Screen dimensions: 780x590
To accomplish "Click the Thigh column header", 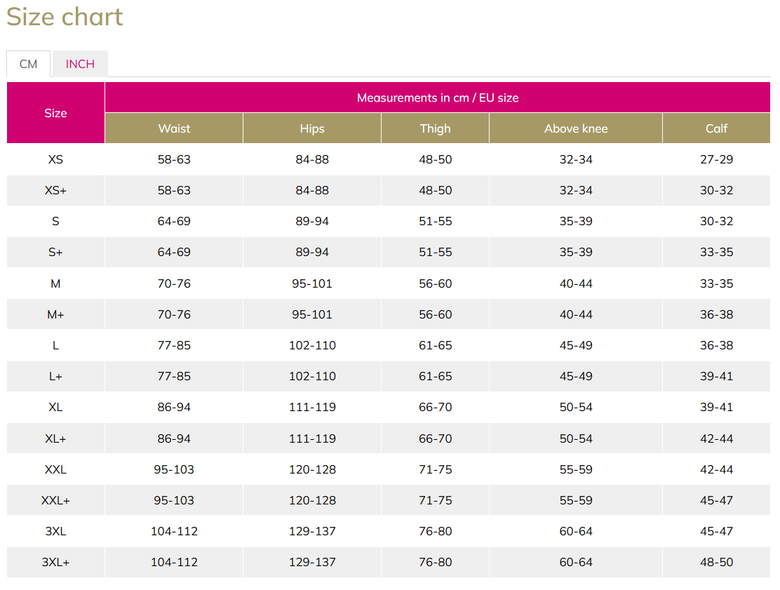I will point(435,128).
